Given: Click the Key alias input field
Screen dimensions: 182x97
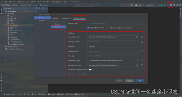Looking at the screenshot, I should 113,47.
